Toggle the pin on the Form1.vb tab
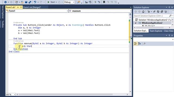 18,7
